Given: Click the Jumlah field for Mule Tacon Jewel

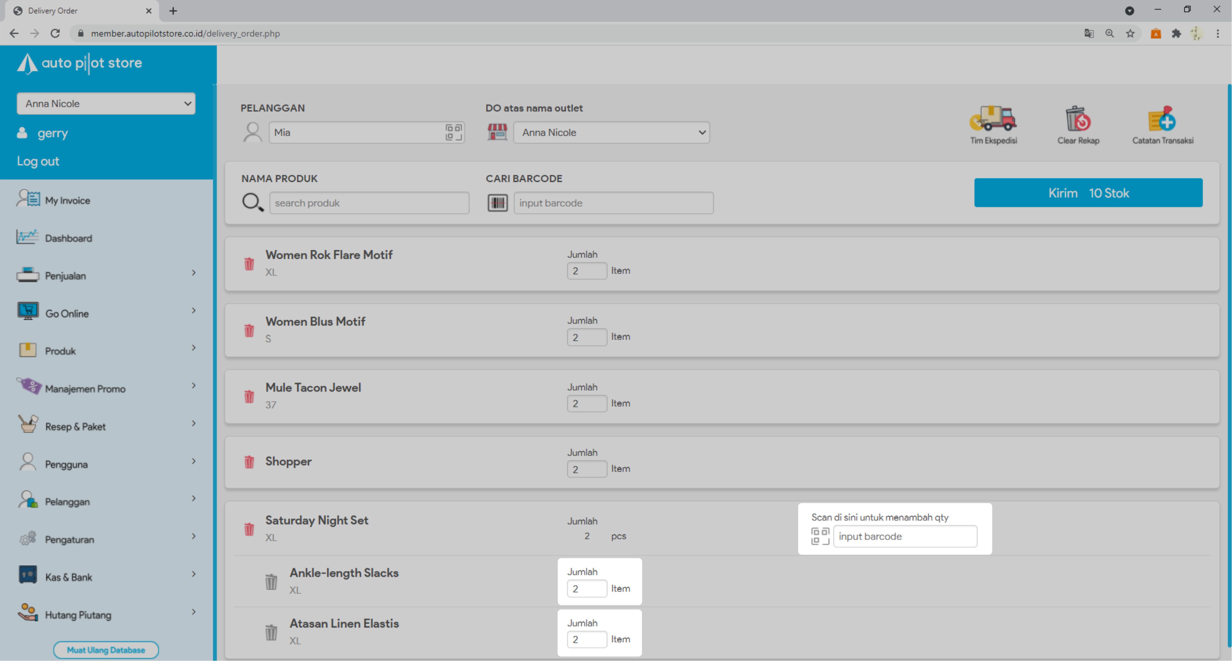Looking at the screenshot, I should [586, 403].
